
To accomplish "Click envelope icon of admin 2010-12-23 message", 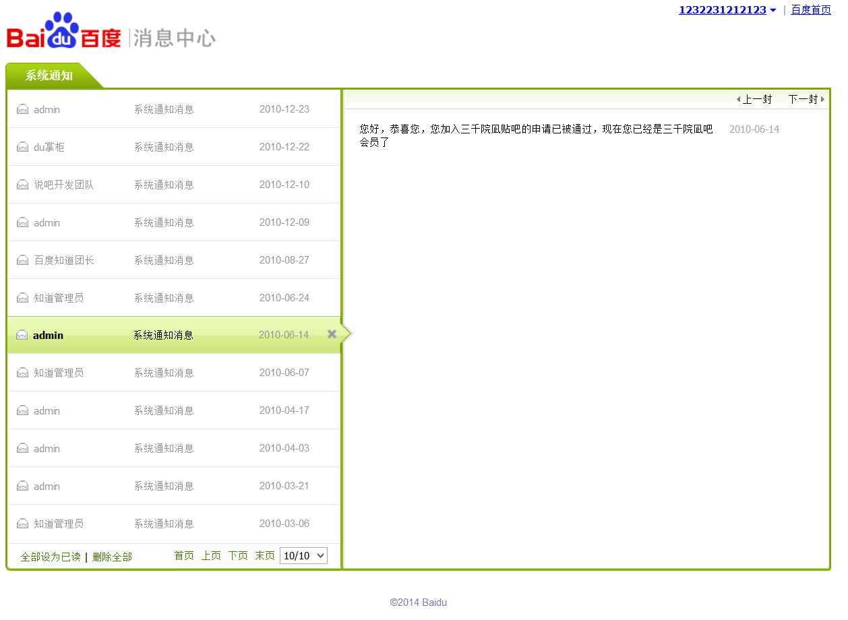I will coord(23,109).
